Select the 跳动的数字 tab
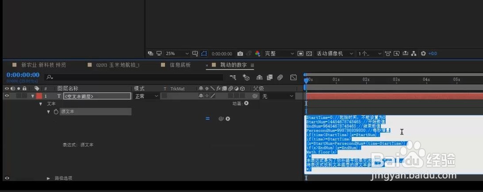The width and height of the screenshot is (483, 192). pos(233,65)
